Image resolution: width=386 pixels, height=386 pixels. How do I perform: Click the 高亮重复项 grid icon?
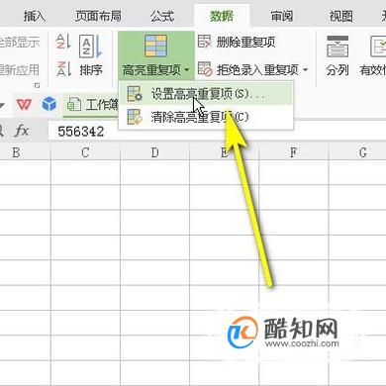[155, 46]
